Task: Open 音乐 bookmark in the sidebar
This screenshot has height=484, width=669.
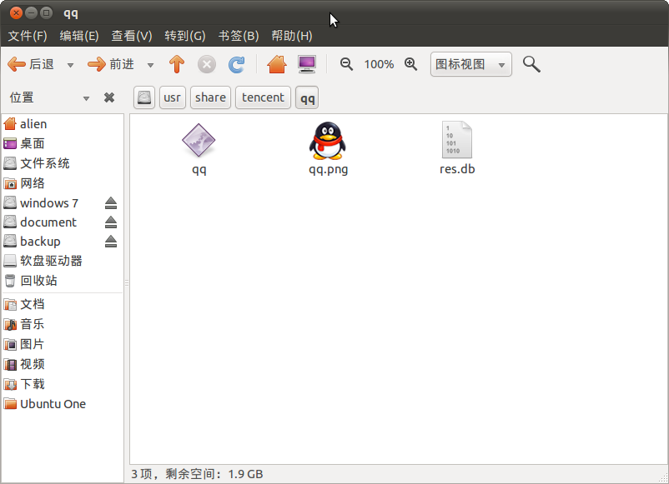Action: (63, 324)
